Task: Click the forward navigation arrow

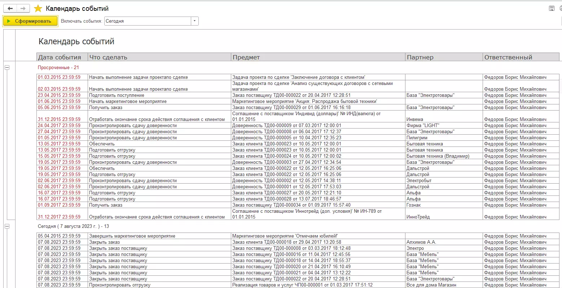Action: (23, 8)
